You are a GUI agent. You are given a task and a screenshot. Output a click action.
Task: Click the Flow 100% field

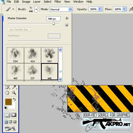(x=118, y=9)
